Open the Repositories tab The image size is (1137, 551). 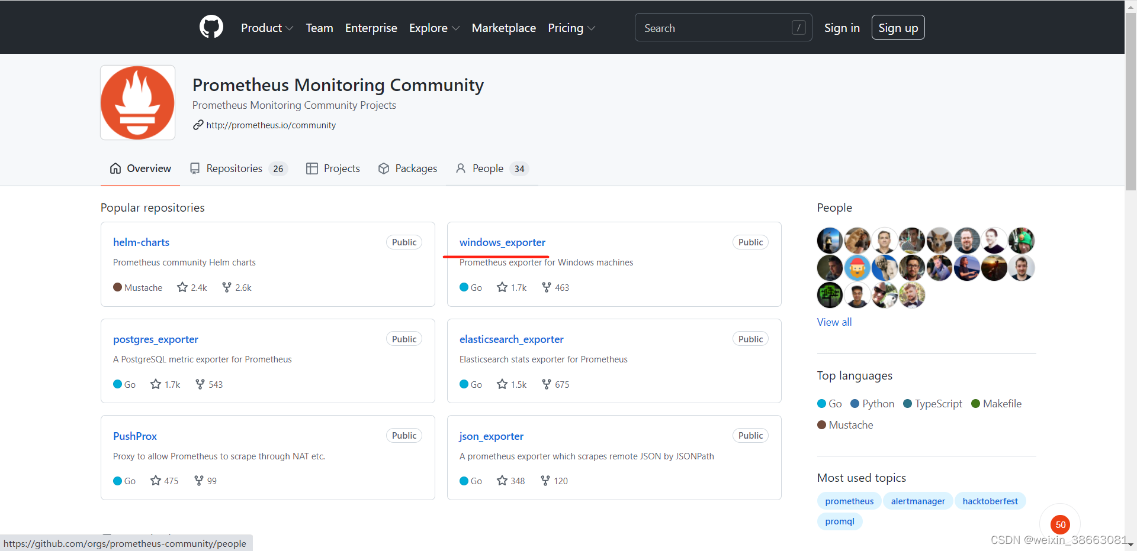coord(238,168)
